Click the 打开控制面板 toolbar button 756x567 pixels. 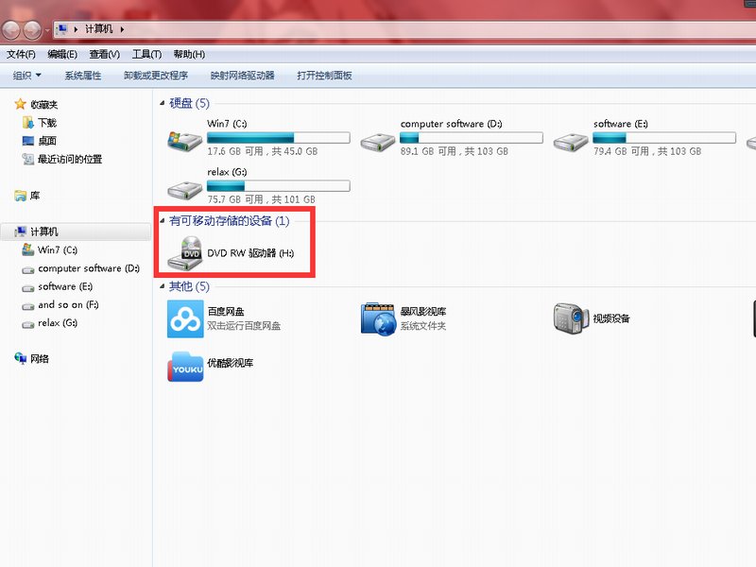[x=324, y=76]
